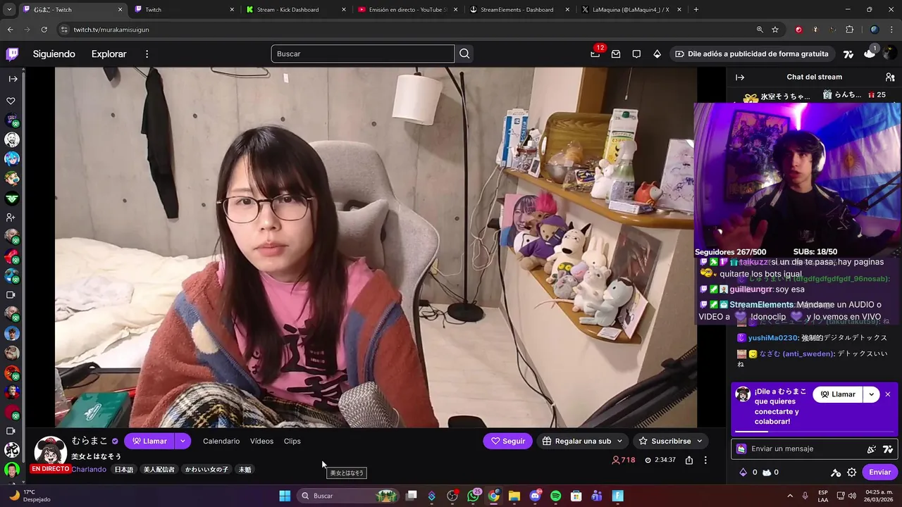
Task: Open WhatsApp from the taskbar
Action: click(473, 496)
